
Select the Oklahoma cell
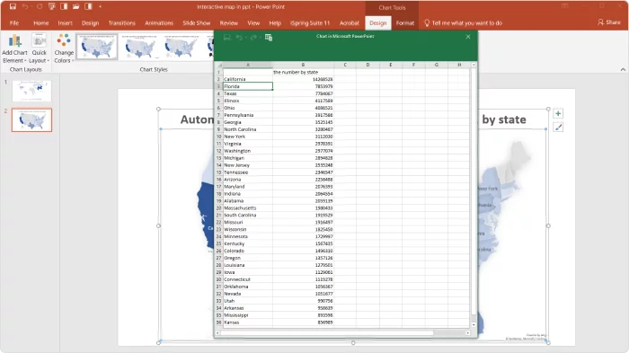click(x=248, y=287)
